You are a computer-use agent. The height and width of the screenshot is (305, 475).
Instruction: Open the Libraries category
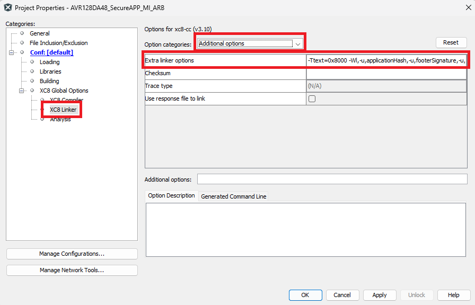50,71
